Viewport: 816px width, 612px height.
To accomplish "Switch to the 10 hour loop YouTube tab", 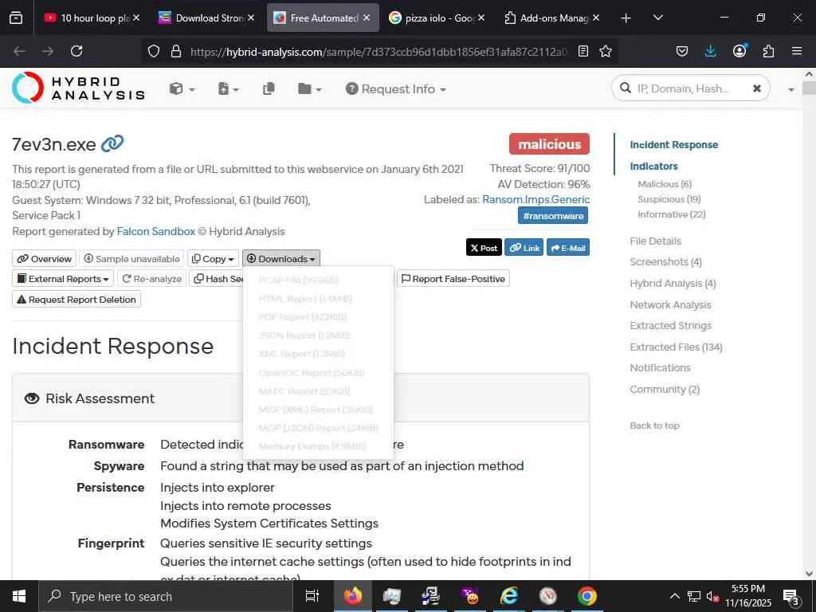I will [92, 18].
